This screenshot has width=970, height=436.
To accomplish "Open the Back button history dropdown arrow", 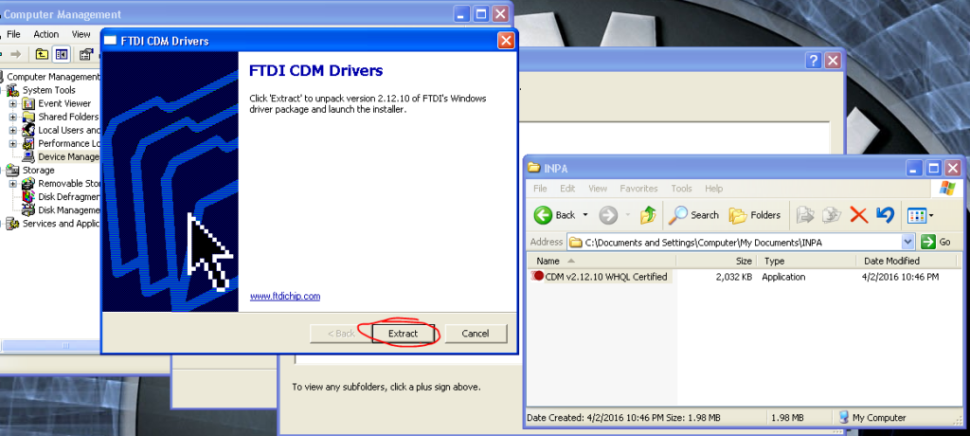I will coord(585,215).
